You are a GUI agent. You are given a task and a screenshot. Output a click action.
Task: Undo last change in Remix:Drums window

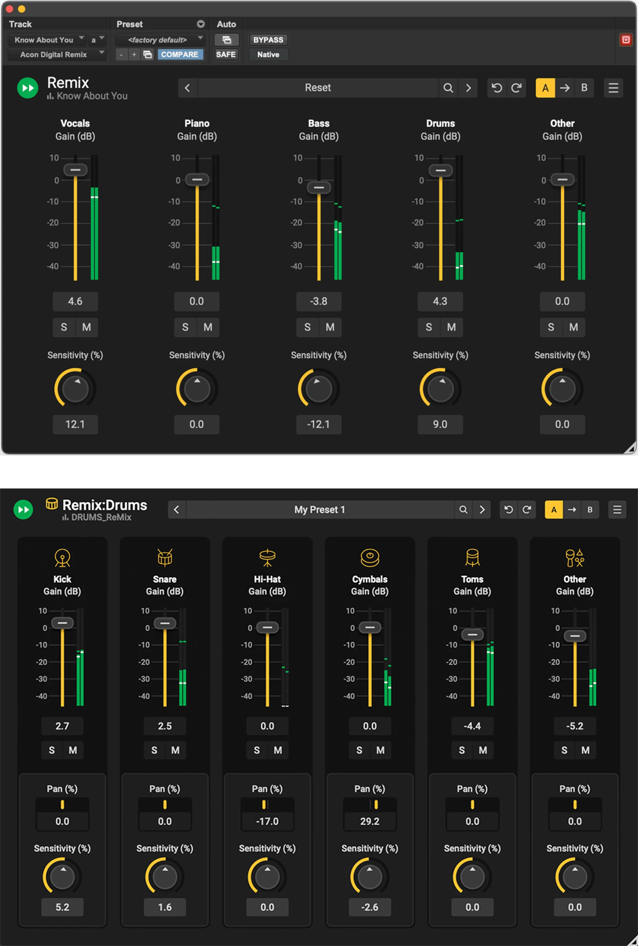[509, 510]
